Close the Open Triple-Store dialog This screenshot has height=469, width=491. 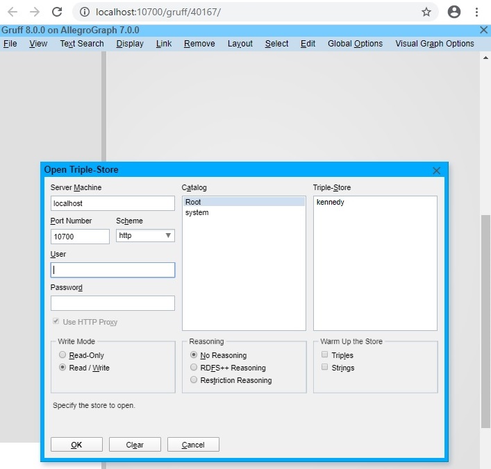coord(437,170)
